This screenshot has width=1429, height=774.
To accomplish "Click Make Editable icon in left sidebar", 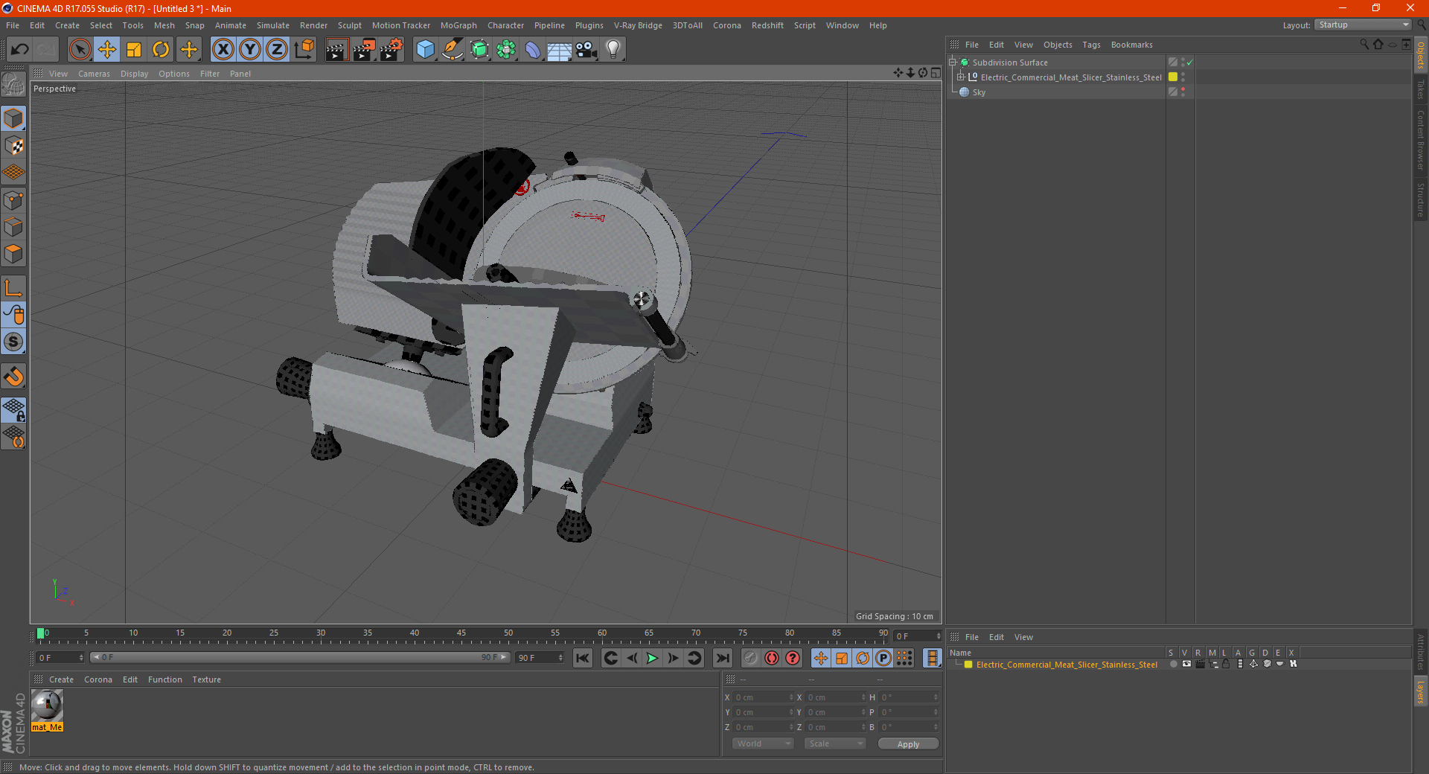I will 13,85.
